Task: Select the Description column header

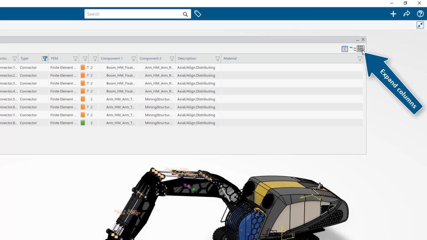Action: tap(187, 59)
